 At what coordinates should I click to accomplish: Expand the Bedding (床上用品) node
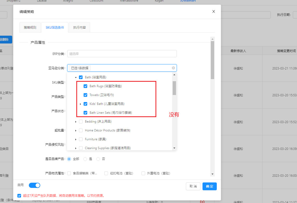pos(76,122)
